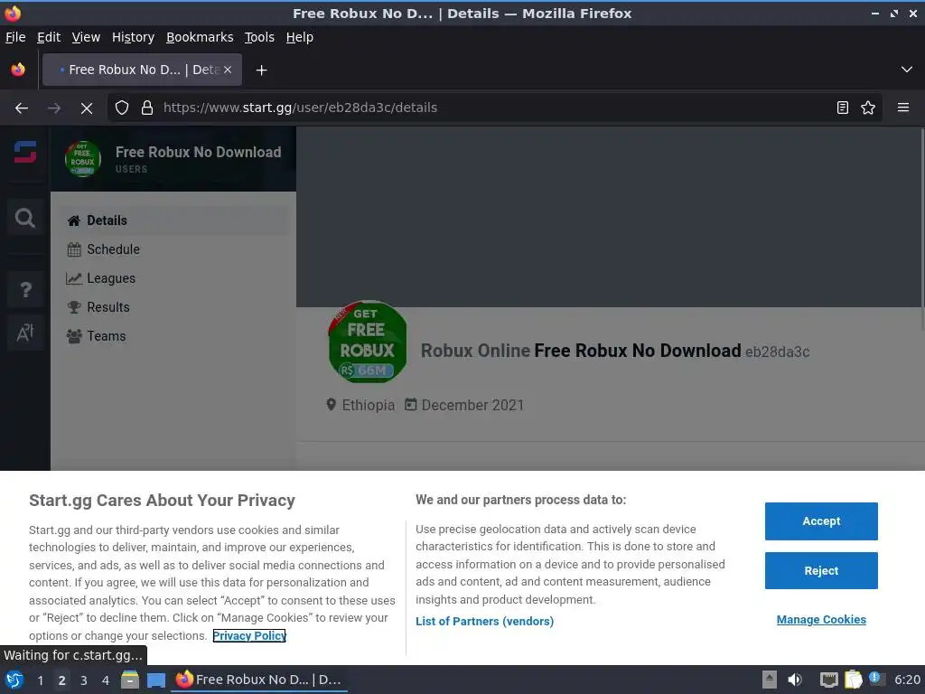This screenshot has width=925, height=694.
Task: Open the View menu
Action: click(x=86, y=37)
